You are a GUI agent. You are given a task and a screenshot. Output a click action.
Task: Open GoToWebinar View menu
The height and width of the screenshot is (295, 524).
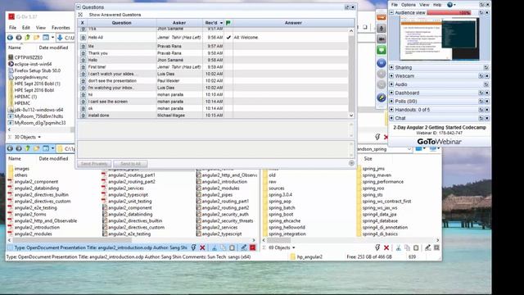click(424, 5)
